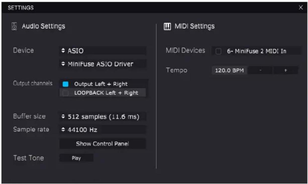Enable the 6- MiniFuse 2 MIDI In device
308x184 pixels.
[x=219, y=51]
